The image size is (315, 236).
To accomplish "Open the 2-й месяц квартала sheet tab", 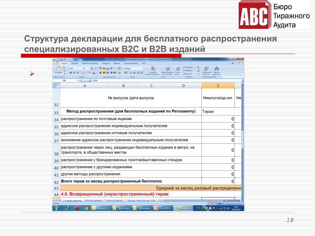I will (x=94, y=201).
